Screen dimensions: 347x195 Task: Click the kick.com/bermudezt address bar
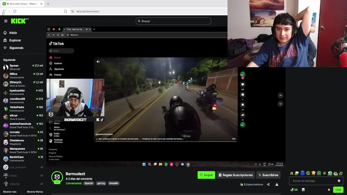click(x=88, y=11)
